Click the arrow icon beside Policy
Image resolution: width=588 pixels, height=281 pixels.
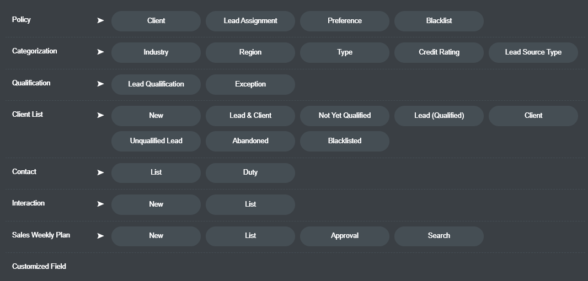[x=100, y=20]
